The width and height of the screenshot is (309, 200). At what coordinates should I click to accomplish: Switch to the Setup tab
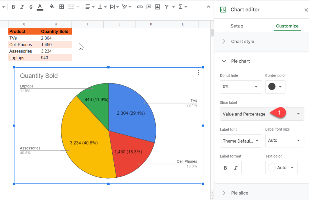coord(237,26)
